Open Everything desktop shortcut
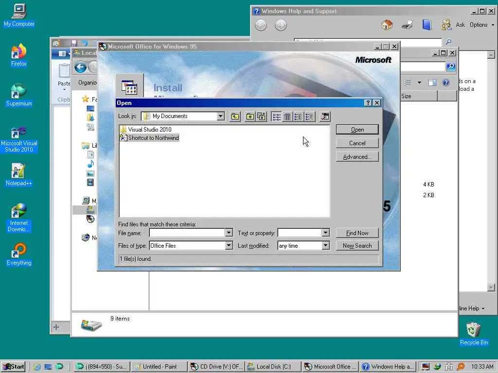Image resolution: width=498 pixels, height=373 pixels. coord(19,254)
